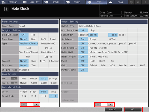Go to next page in Output Setting panel
This screenshot has width=149, height=112.
(110, 104)
